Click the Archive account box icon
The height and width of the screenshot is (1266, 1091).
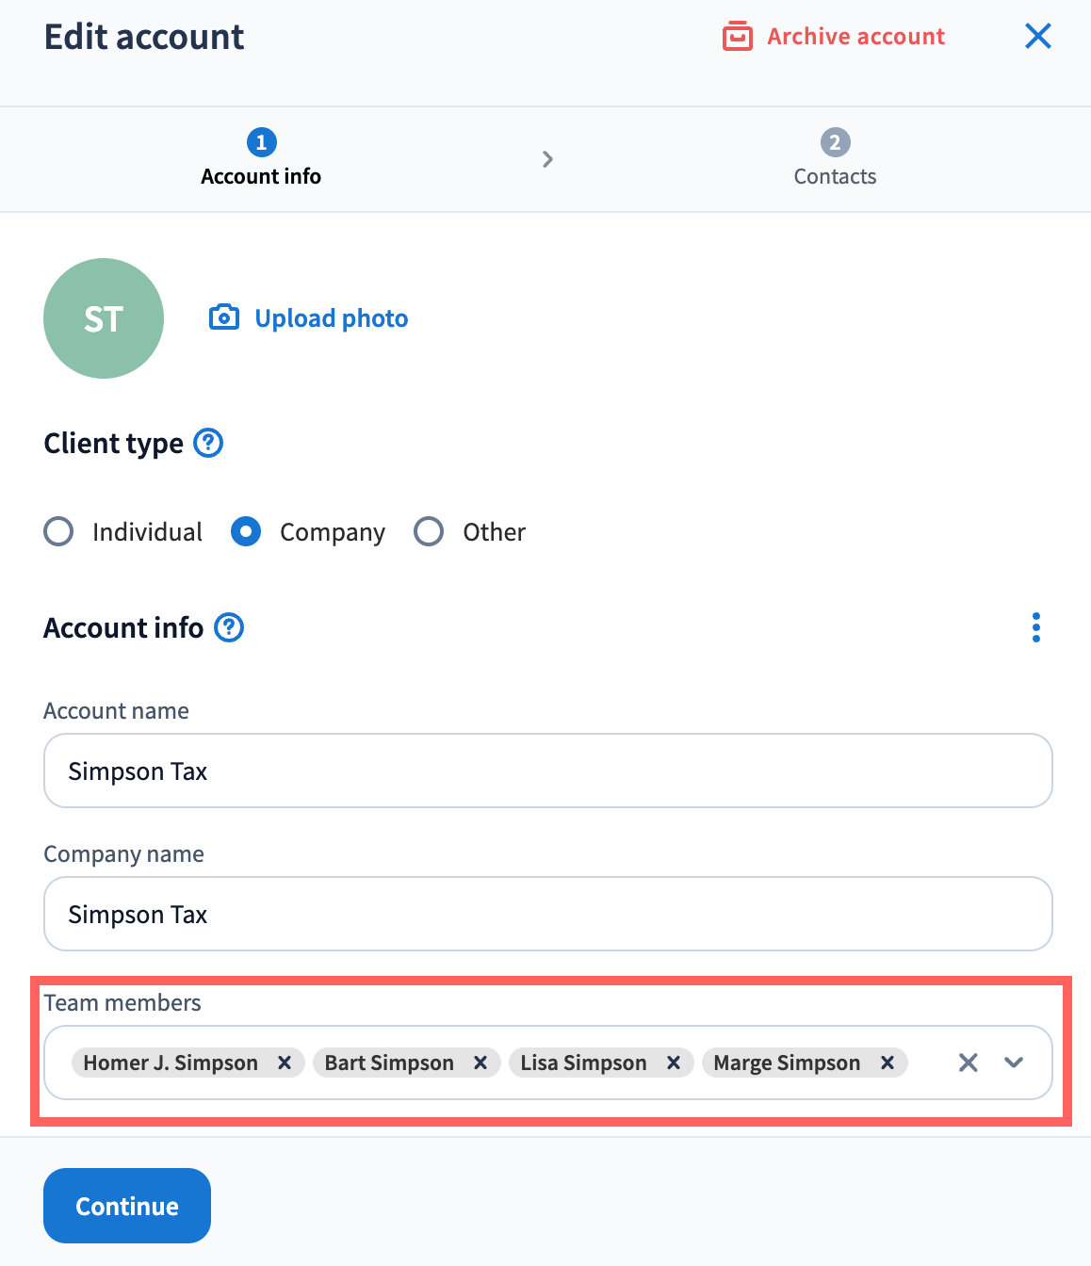[x=737, y=37]
